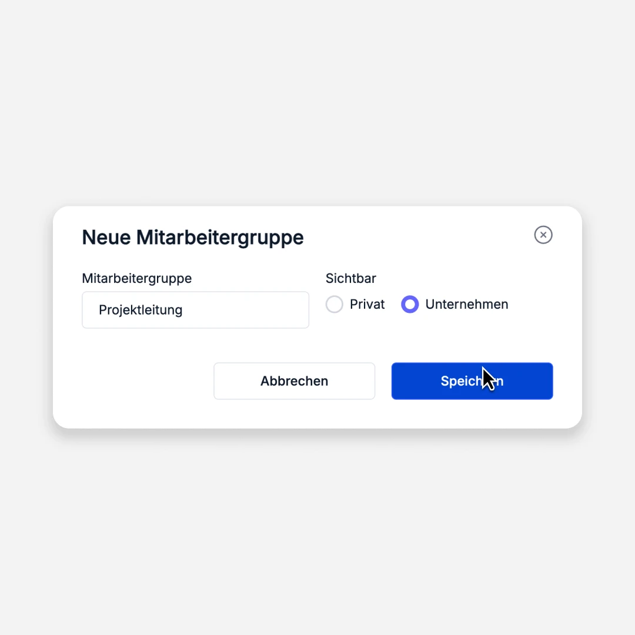
Task: Set visibility to Privat
Action: click(x=335, y=304)
